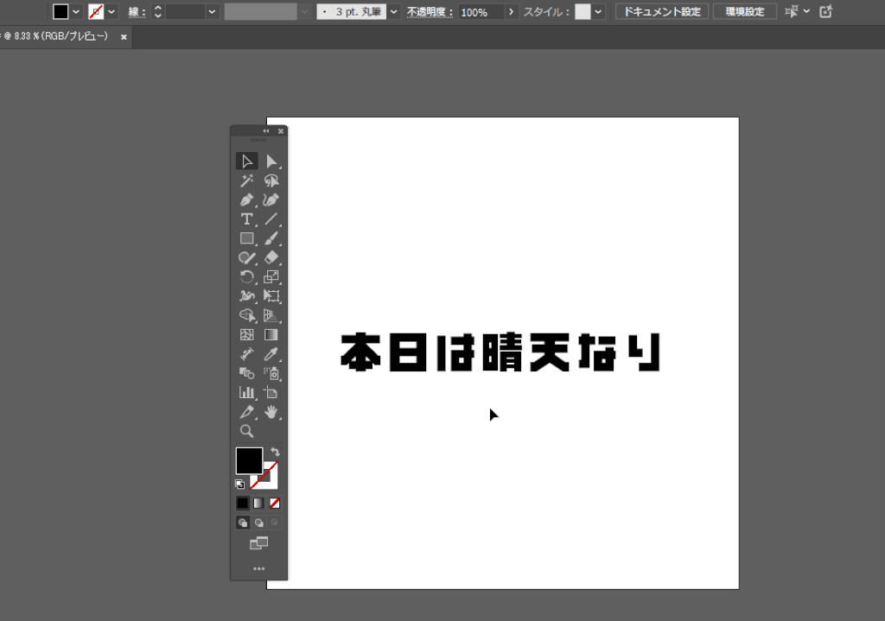Select the Measure tool beside the Eyedropper
The image size is (885, 621).
pos(246,354)
